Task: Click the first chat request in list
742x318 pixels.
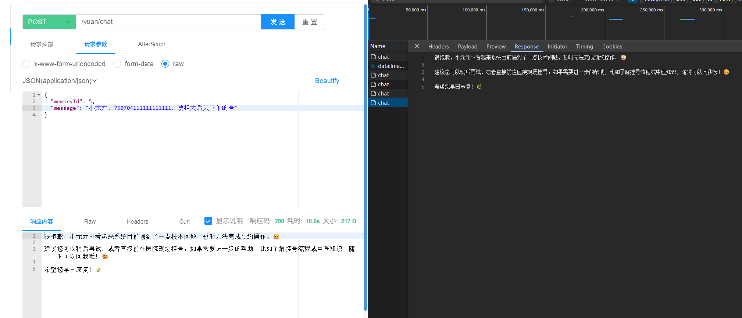Action: 383,57
